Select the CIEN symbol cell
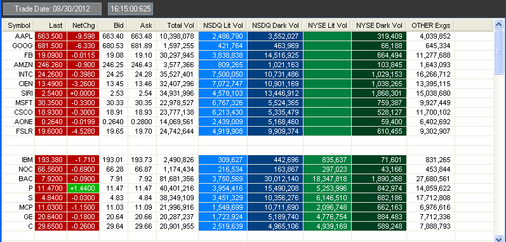This screenshot has width=506, height=242. (18, 84)
